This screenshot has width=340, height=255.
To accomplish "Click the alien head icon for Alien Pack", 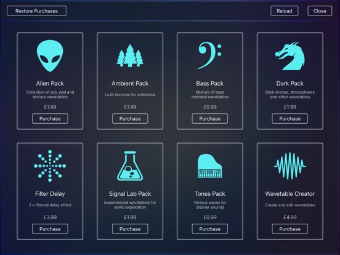I will click(x=50, y=55).
